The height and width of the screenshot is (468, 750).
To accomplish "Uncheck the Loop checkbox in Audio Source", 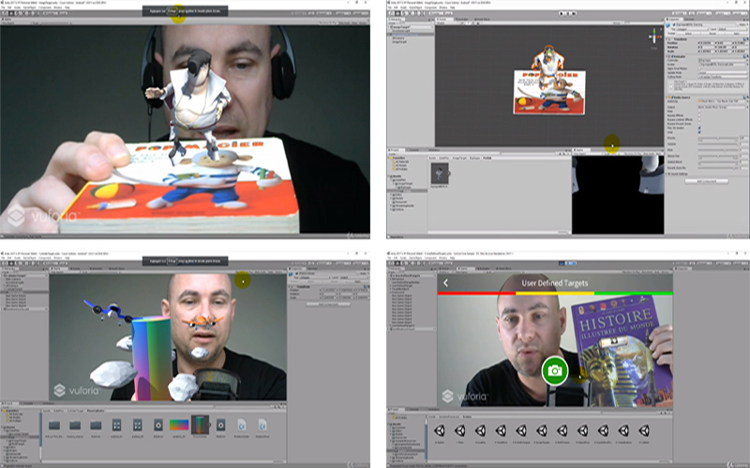I will 699,132.
